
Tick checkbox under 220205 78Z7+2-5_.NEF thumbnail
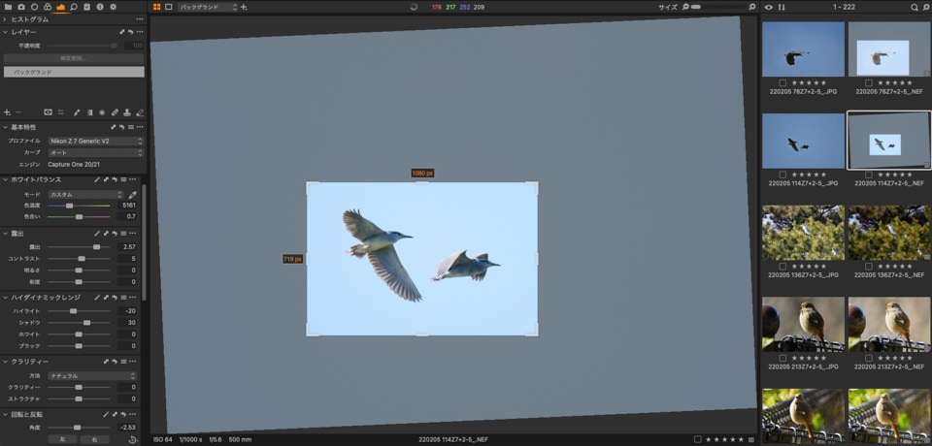[x=869, y=82]
